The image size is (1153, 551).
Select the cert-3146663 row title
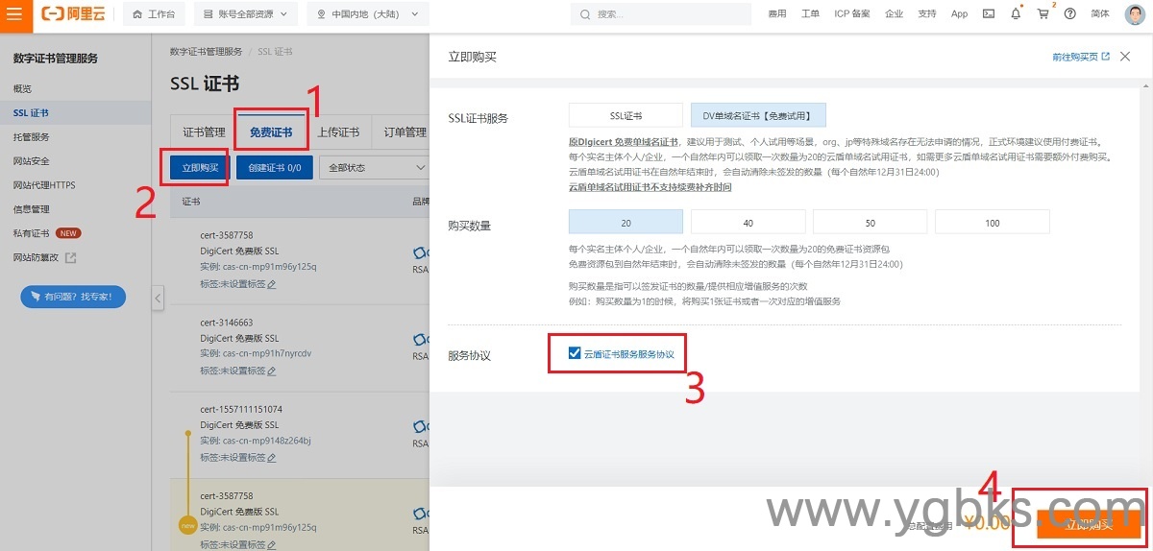pos(227,323)
